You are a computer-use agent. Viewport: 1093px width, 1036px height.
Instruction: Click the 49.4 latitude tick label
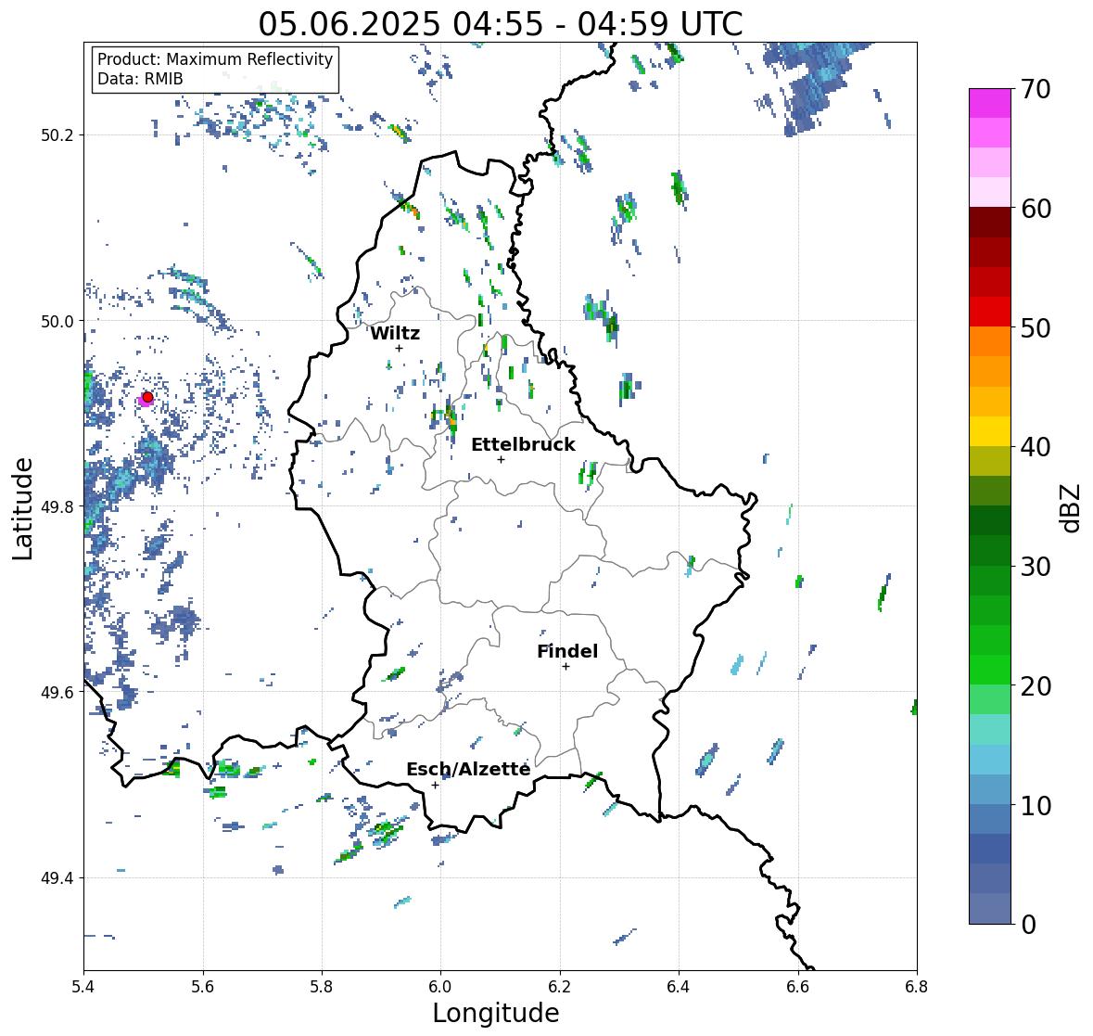tap(57, 878)
